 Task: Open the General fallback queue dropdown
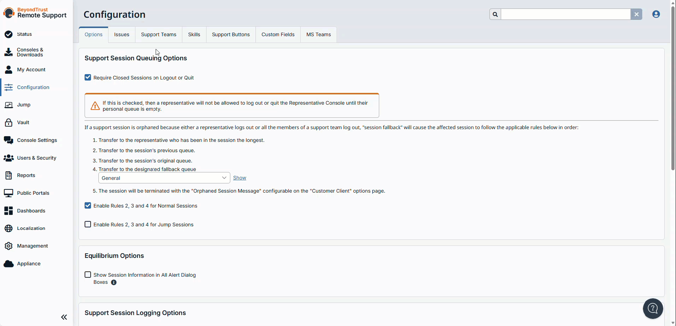click(x=164, y=178)
